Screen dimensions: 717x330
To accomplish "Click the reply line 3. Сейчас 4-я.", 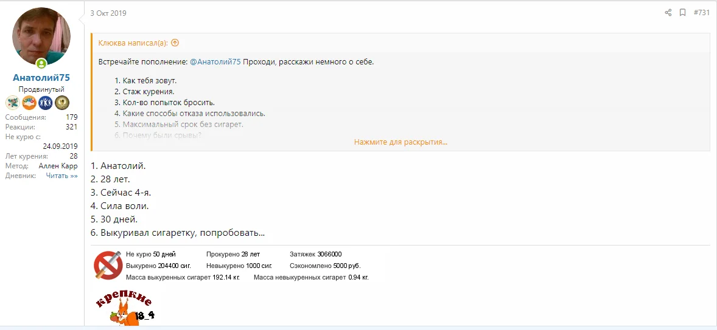I will click(121, 193).
